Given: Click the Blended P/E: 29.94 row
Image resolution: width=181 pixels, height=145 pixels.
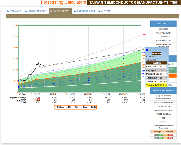Looking at the screenshot, I should tap(163, 41).
